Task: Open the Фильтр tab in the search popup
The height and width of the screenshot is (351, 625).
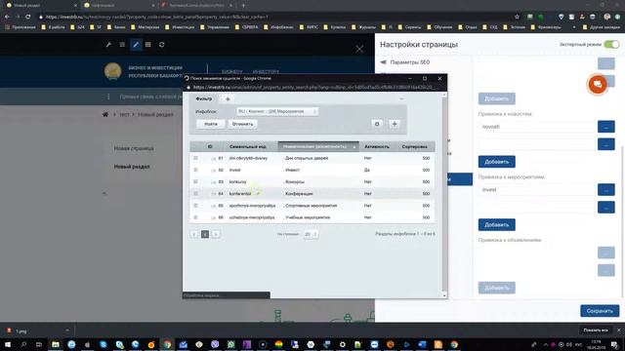Action: [x=204, y=98]
